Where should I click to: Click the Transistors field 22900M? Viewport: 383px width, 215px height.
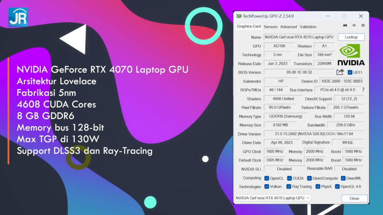(324, 64)
